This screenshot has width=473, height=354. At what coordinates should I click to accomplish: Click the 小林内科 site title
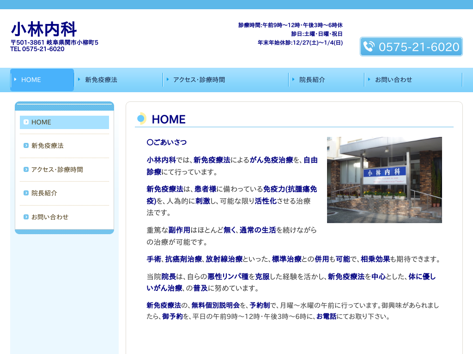pyautogui.click(x=44, y=29)
